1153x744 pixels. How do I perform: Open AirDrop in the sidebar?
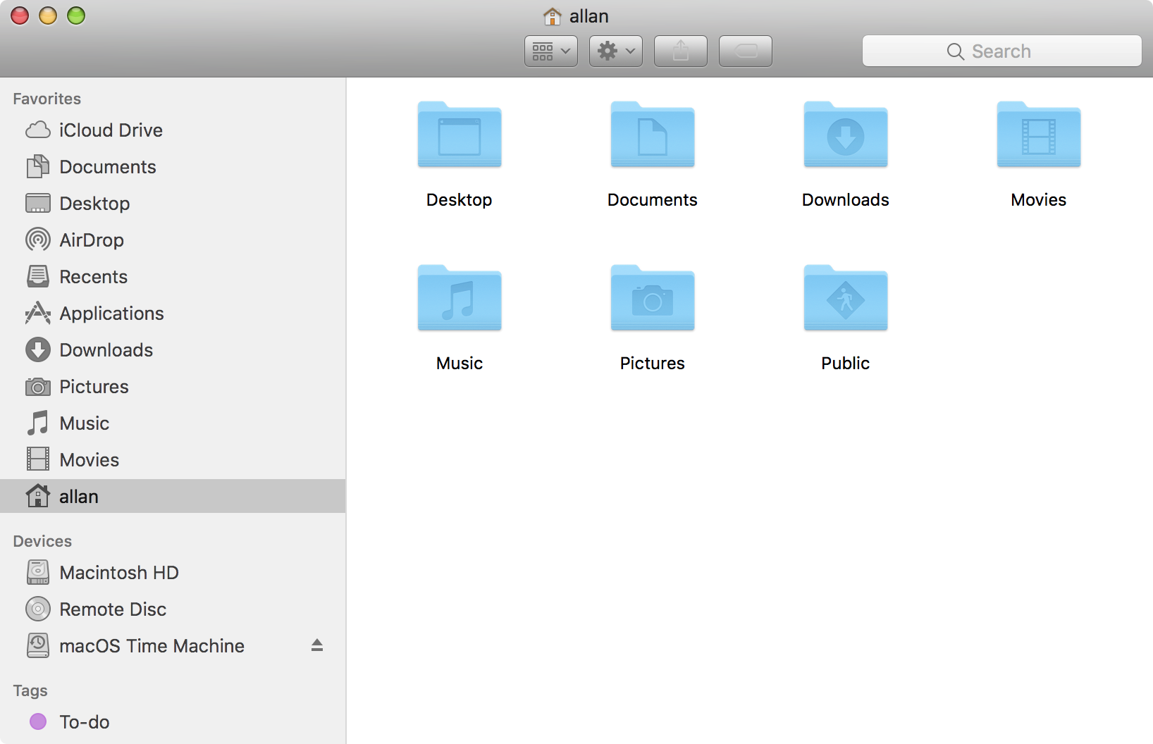[x=173, y=240]
